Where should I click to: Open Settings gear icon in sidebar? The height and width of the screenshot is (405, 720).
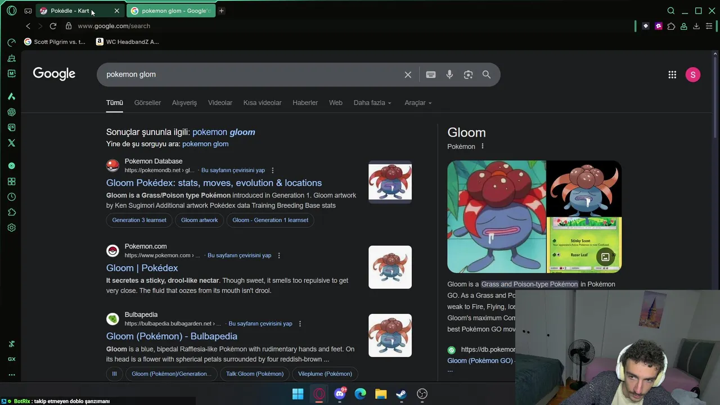[x=11, y=228]
